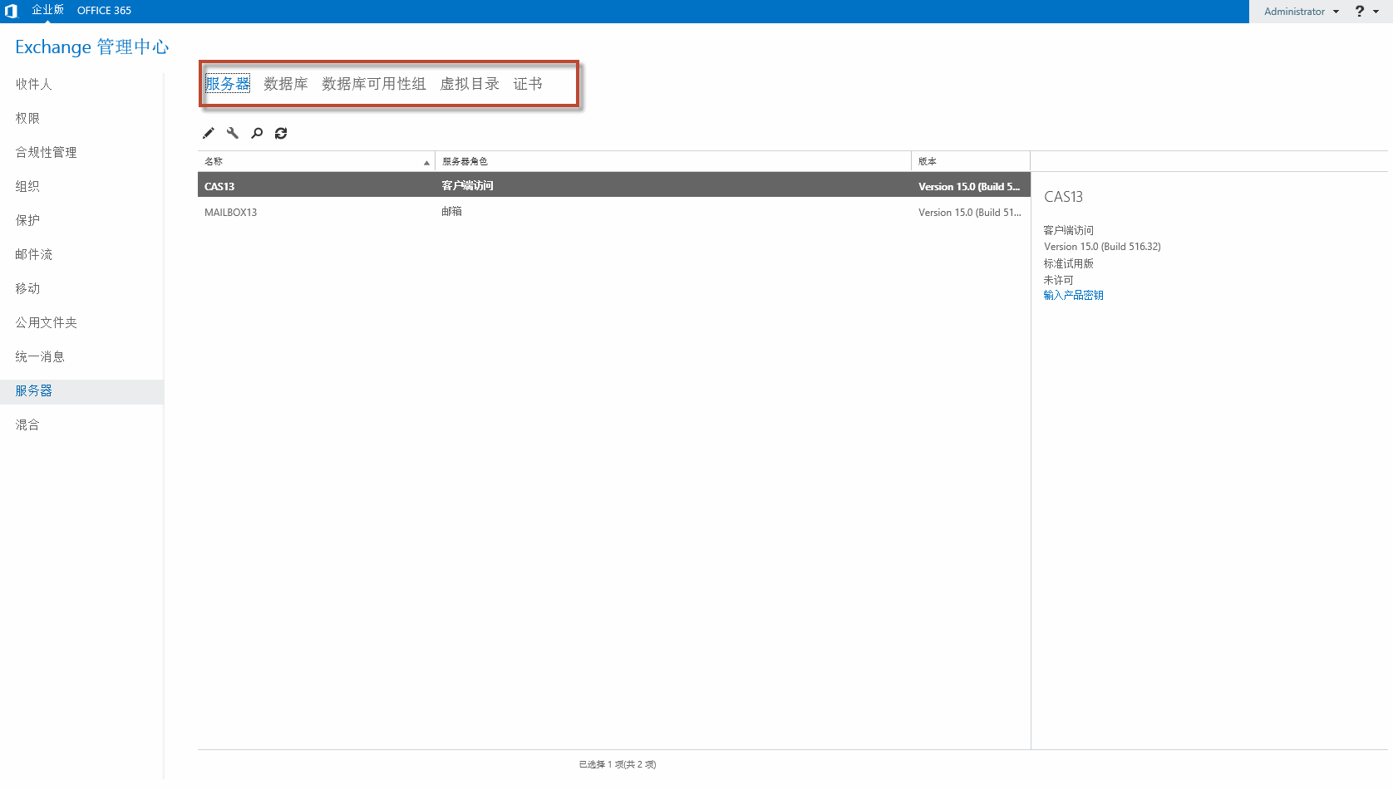1393x790 pixels.
Task: Click 未许可 in the details pane
Action: (x=1059, y=280)
